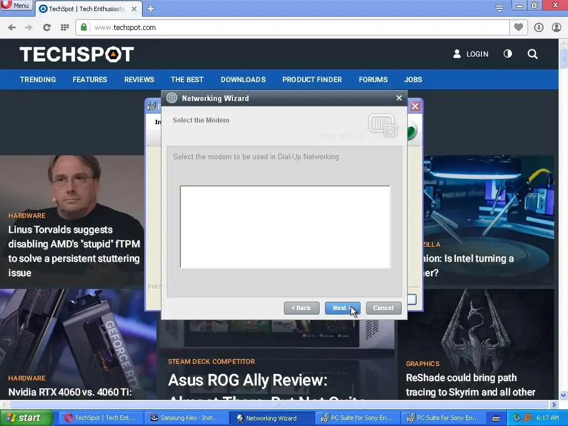
Task: Open the ReShade path tracing Skyrim article
Action: [470, 385]
